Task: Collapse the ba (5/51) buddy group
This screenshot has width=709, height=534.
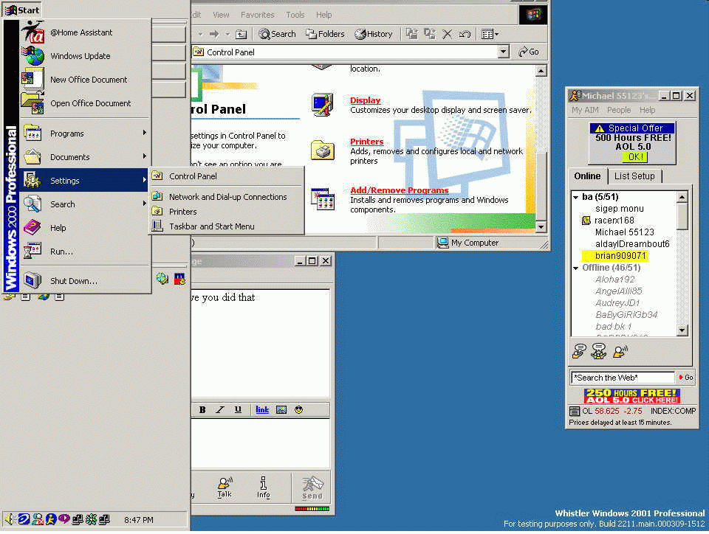Action: (x=575, y=197)
